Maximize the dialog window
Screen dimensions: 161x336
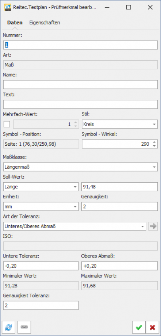(x=129, y=8)
